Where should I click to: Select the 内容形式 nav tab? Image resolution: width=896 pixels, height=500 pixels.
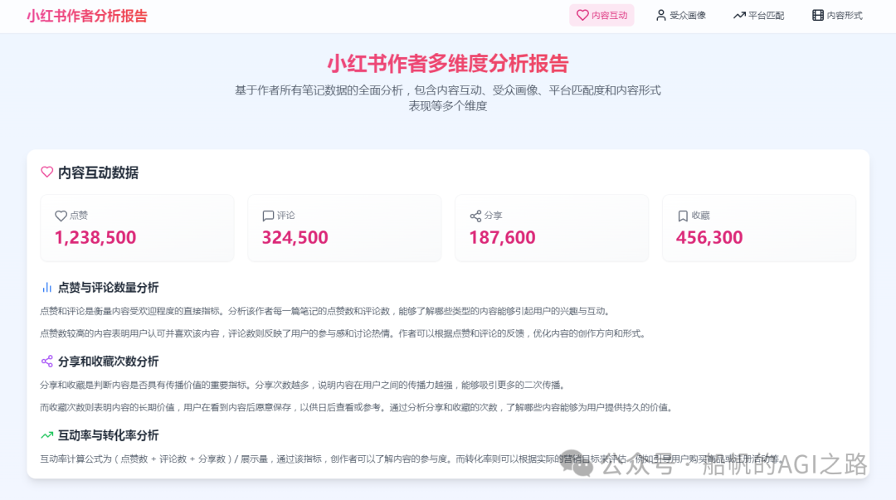coord(837,16)
